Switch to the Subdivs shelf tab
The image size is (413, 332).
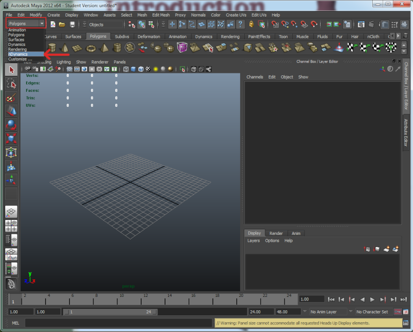(122, 37)
